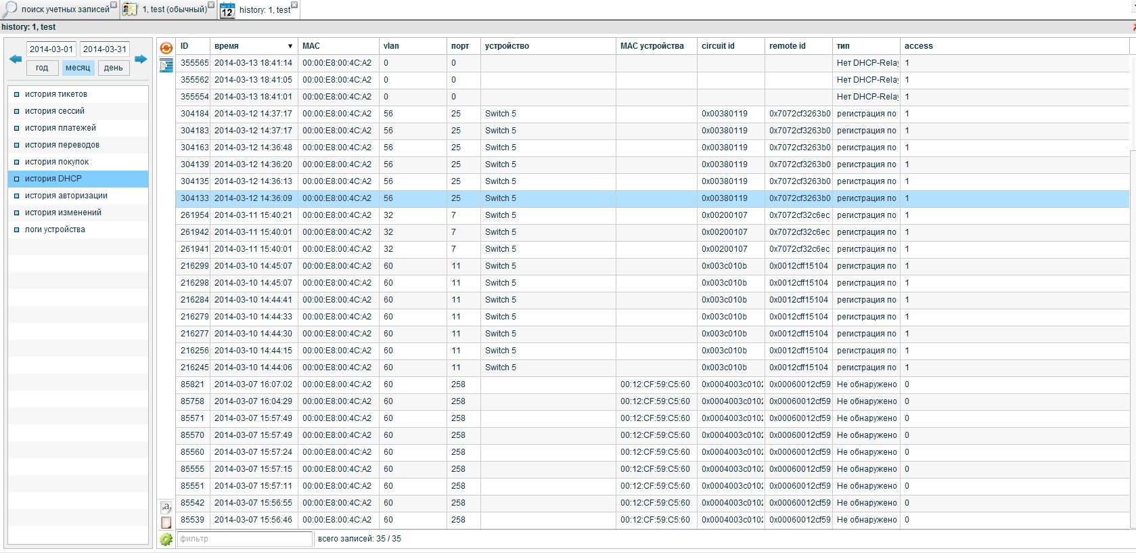The width and height of the screenshot is (1136, 553).
Task: Click the CSV export comma icon
Action: (166, 506)
